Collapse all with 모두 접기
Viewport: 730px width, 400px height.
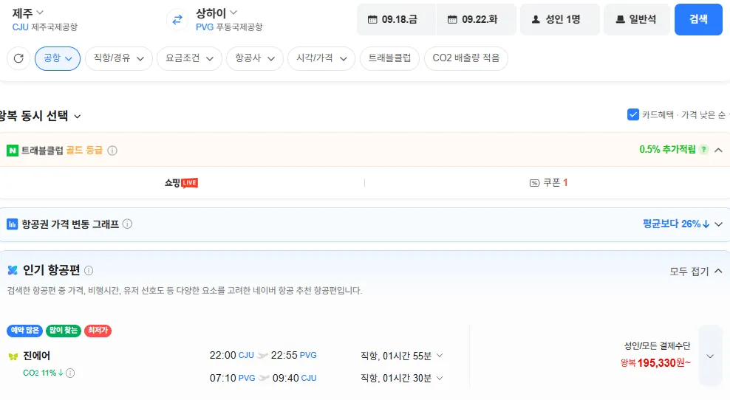pyautogui.click(x=696, y=271)
